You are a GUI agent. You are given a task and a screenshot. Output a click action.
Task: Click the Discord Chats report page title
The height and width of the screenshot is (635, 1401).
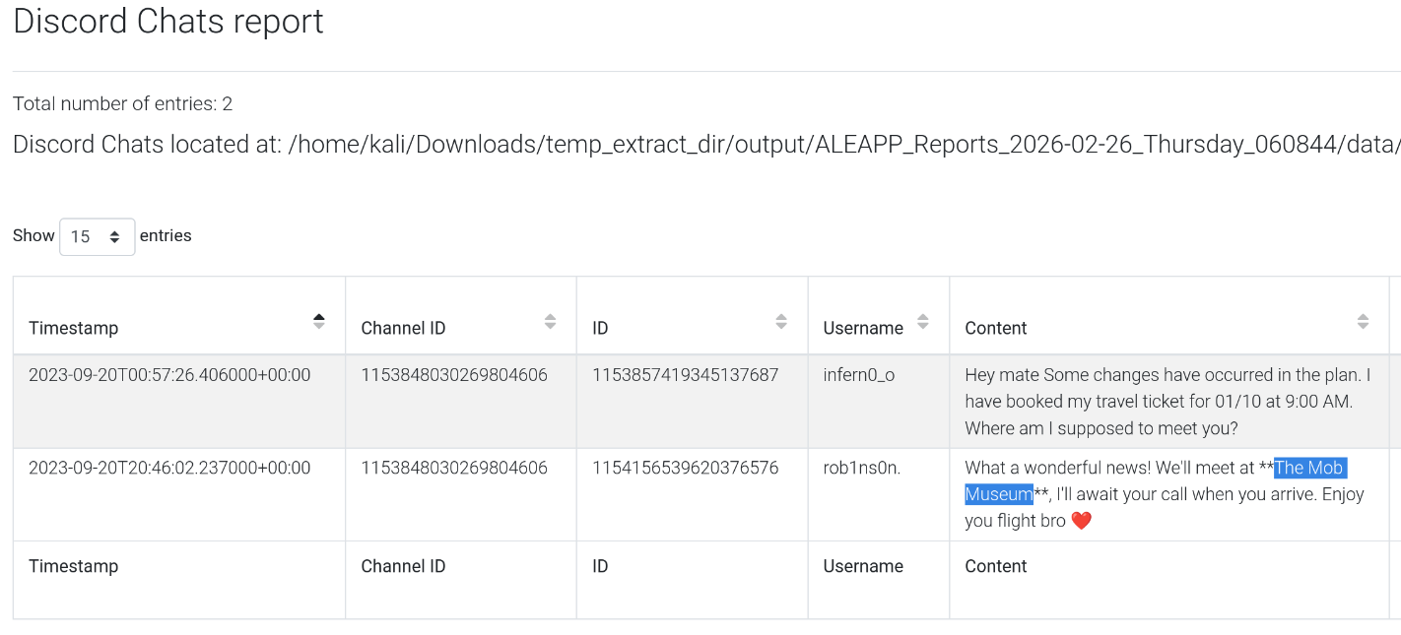(x=168, y=22)
